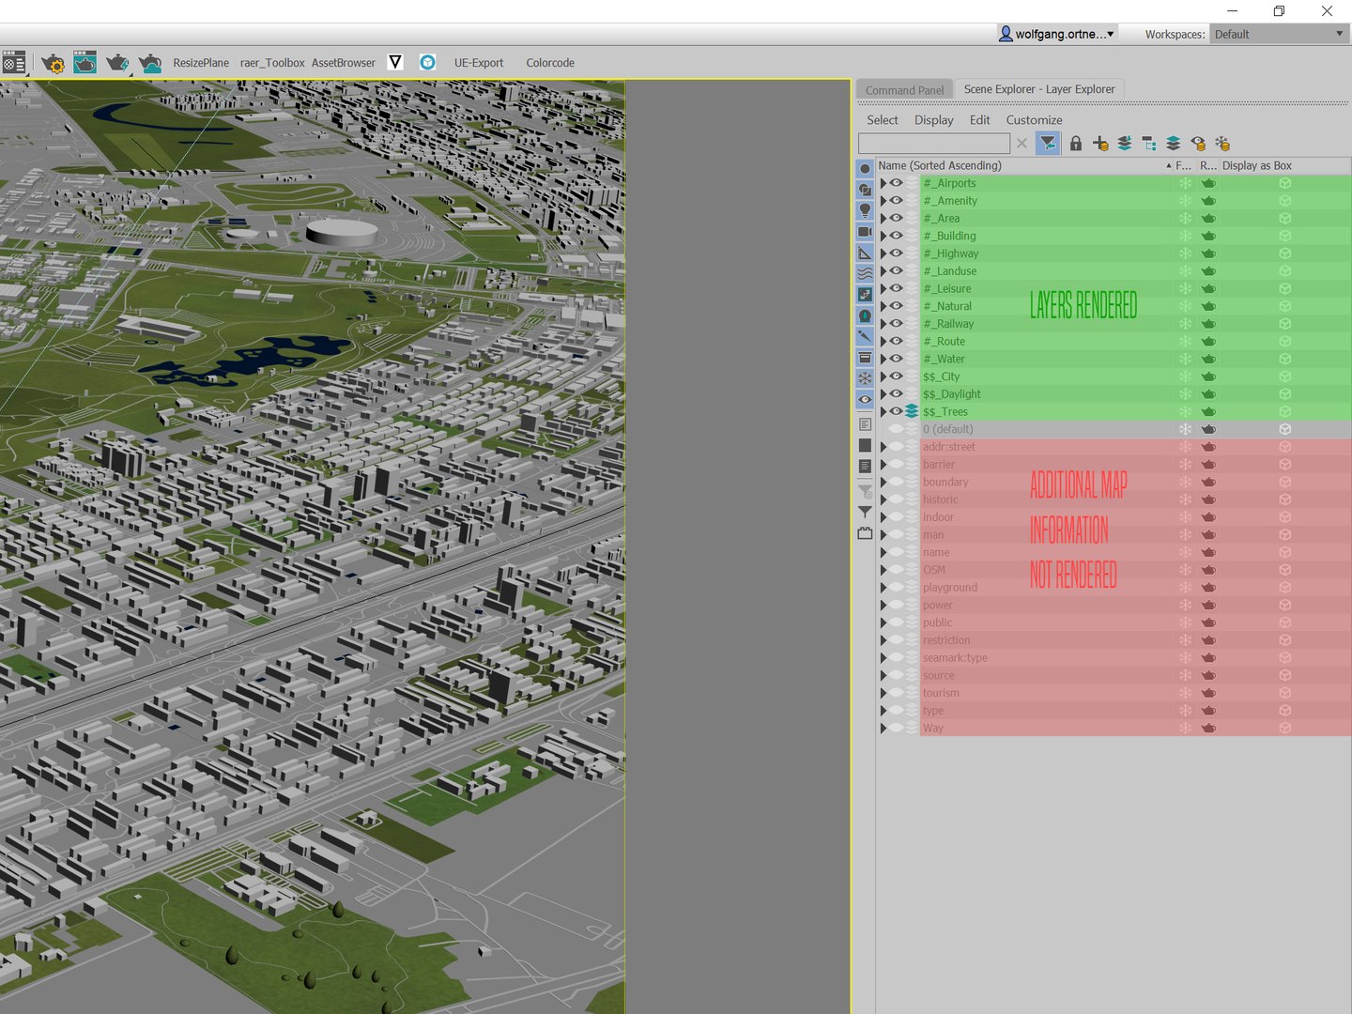The image size is (1352, 1014).
Task: Toggle Display Space Warps wave icon
Action: (x=865, y=273)
